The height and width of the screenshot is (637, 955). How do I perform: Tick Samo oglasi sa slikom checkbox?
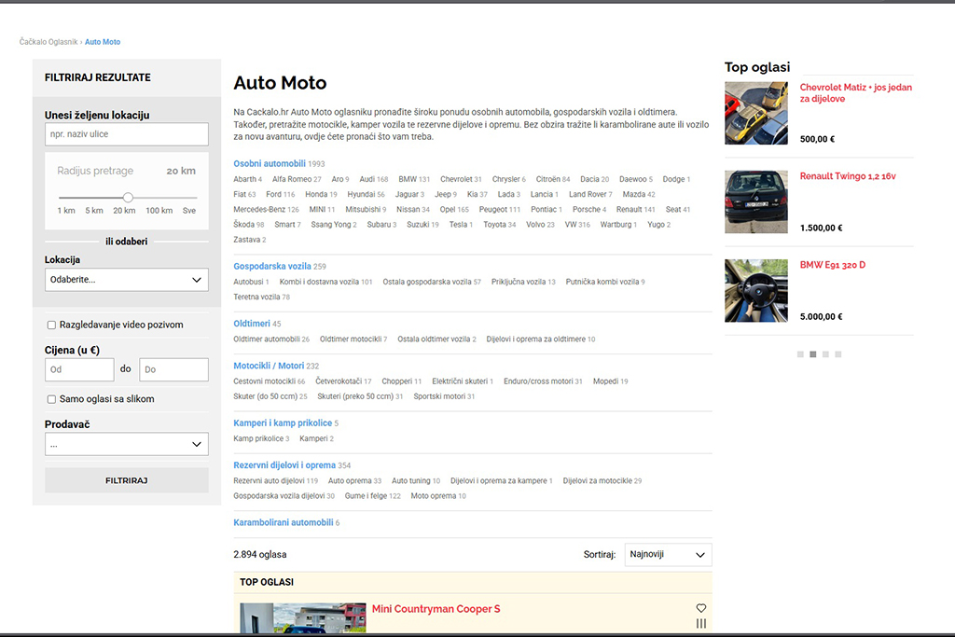coord(52,399)
